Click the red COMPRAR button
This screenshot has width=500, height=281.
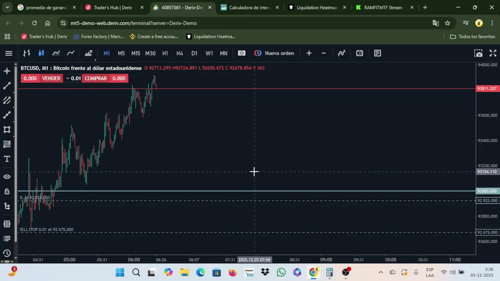point(96,78)
